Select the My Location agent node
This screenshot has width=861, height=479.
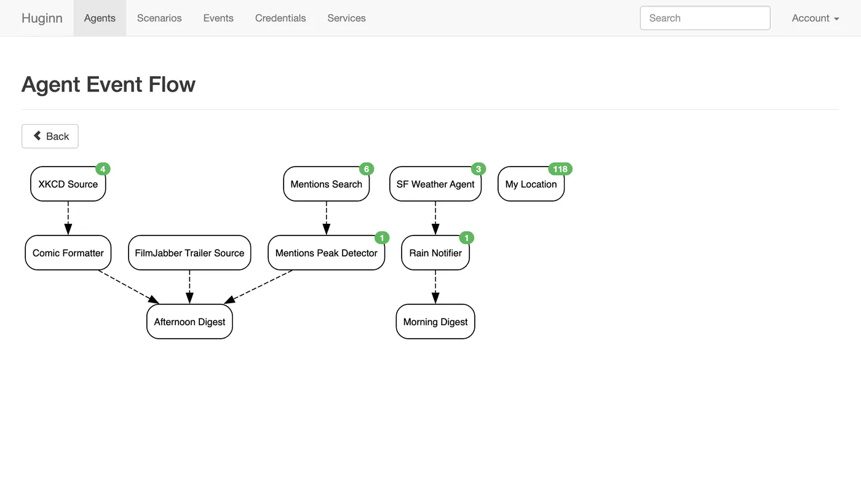click(531, 184)
